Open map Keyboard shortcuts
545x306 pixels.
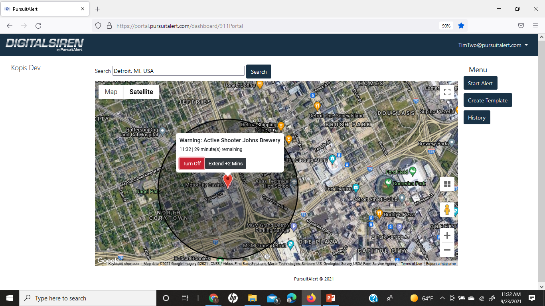[x=124, y=264]
